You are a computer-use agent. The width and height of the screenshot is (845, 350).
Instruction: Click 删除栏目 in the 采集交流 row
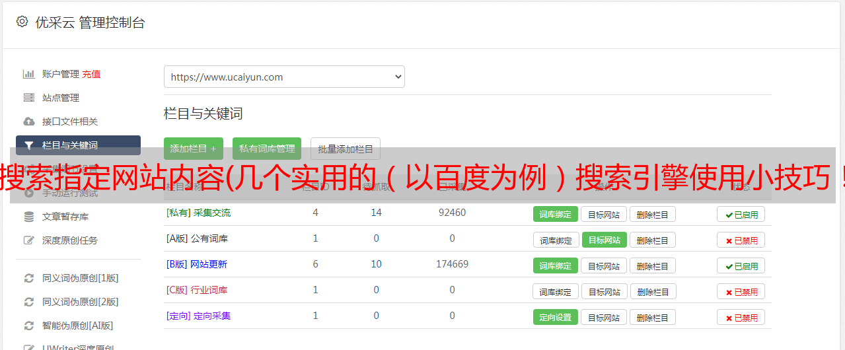tap(652, 214)
